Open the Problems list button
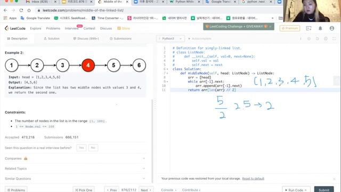Viewport: 341px width, 192px height. click(16, 190)
